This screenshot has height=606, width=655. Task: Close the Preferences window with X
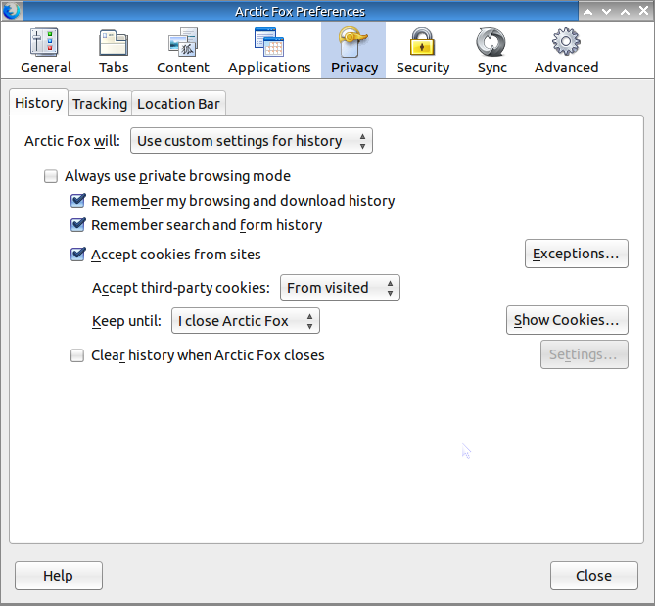pyautogui.click(x=643, y=11)
